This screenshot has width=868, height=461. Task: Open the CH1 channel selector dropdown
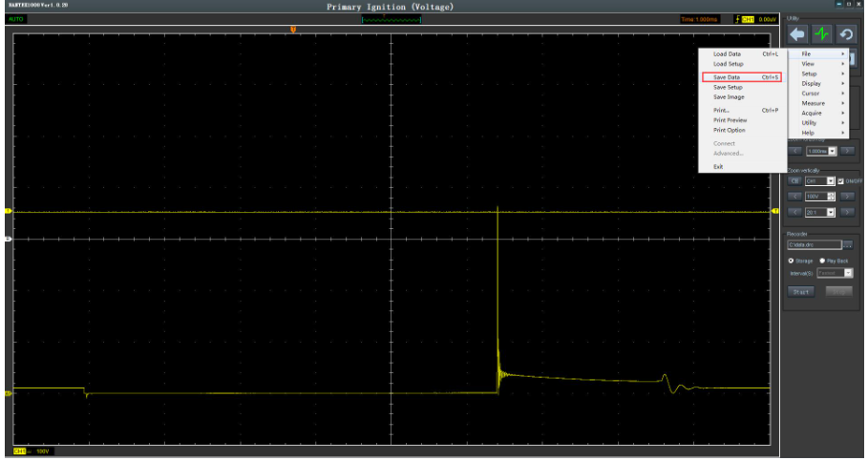pyautogui.click(x=820, y=181)
